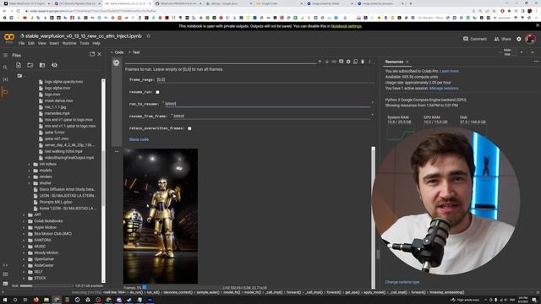This screenshot has height=304, width=541.
Task: Expand the MUSIC folder
Action: [25, 247]
